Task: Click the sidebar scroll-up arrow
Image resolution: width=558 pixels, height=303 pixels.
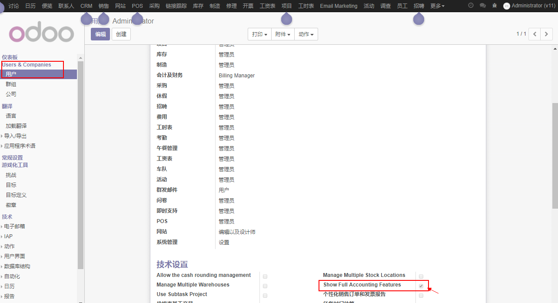Action: [80, 57]
